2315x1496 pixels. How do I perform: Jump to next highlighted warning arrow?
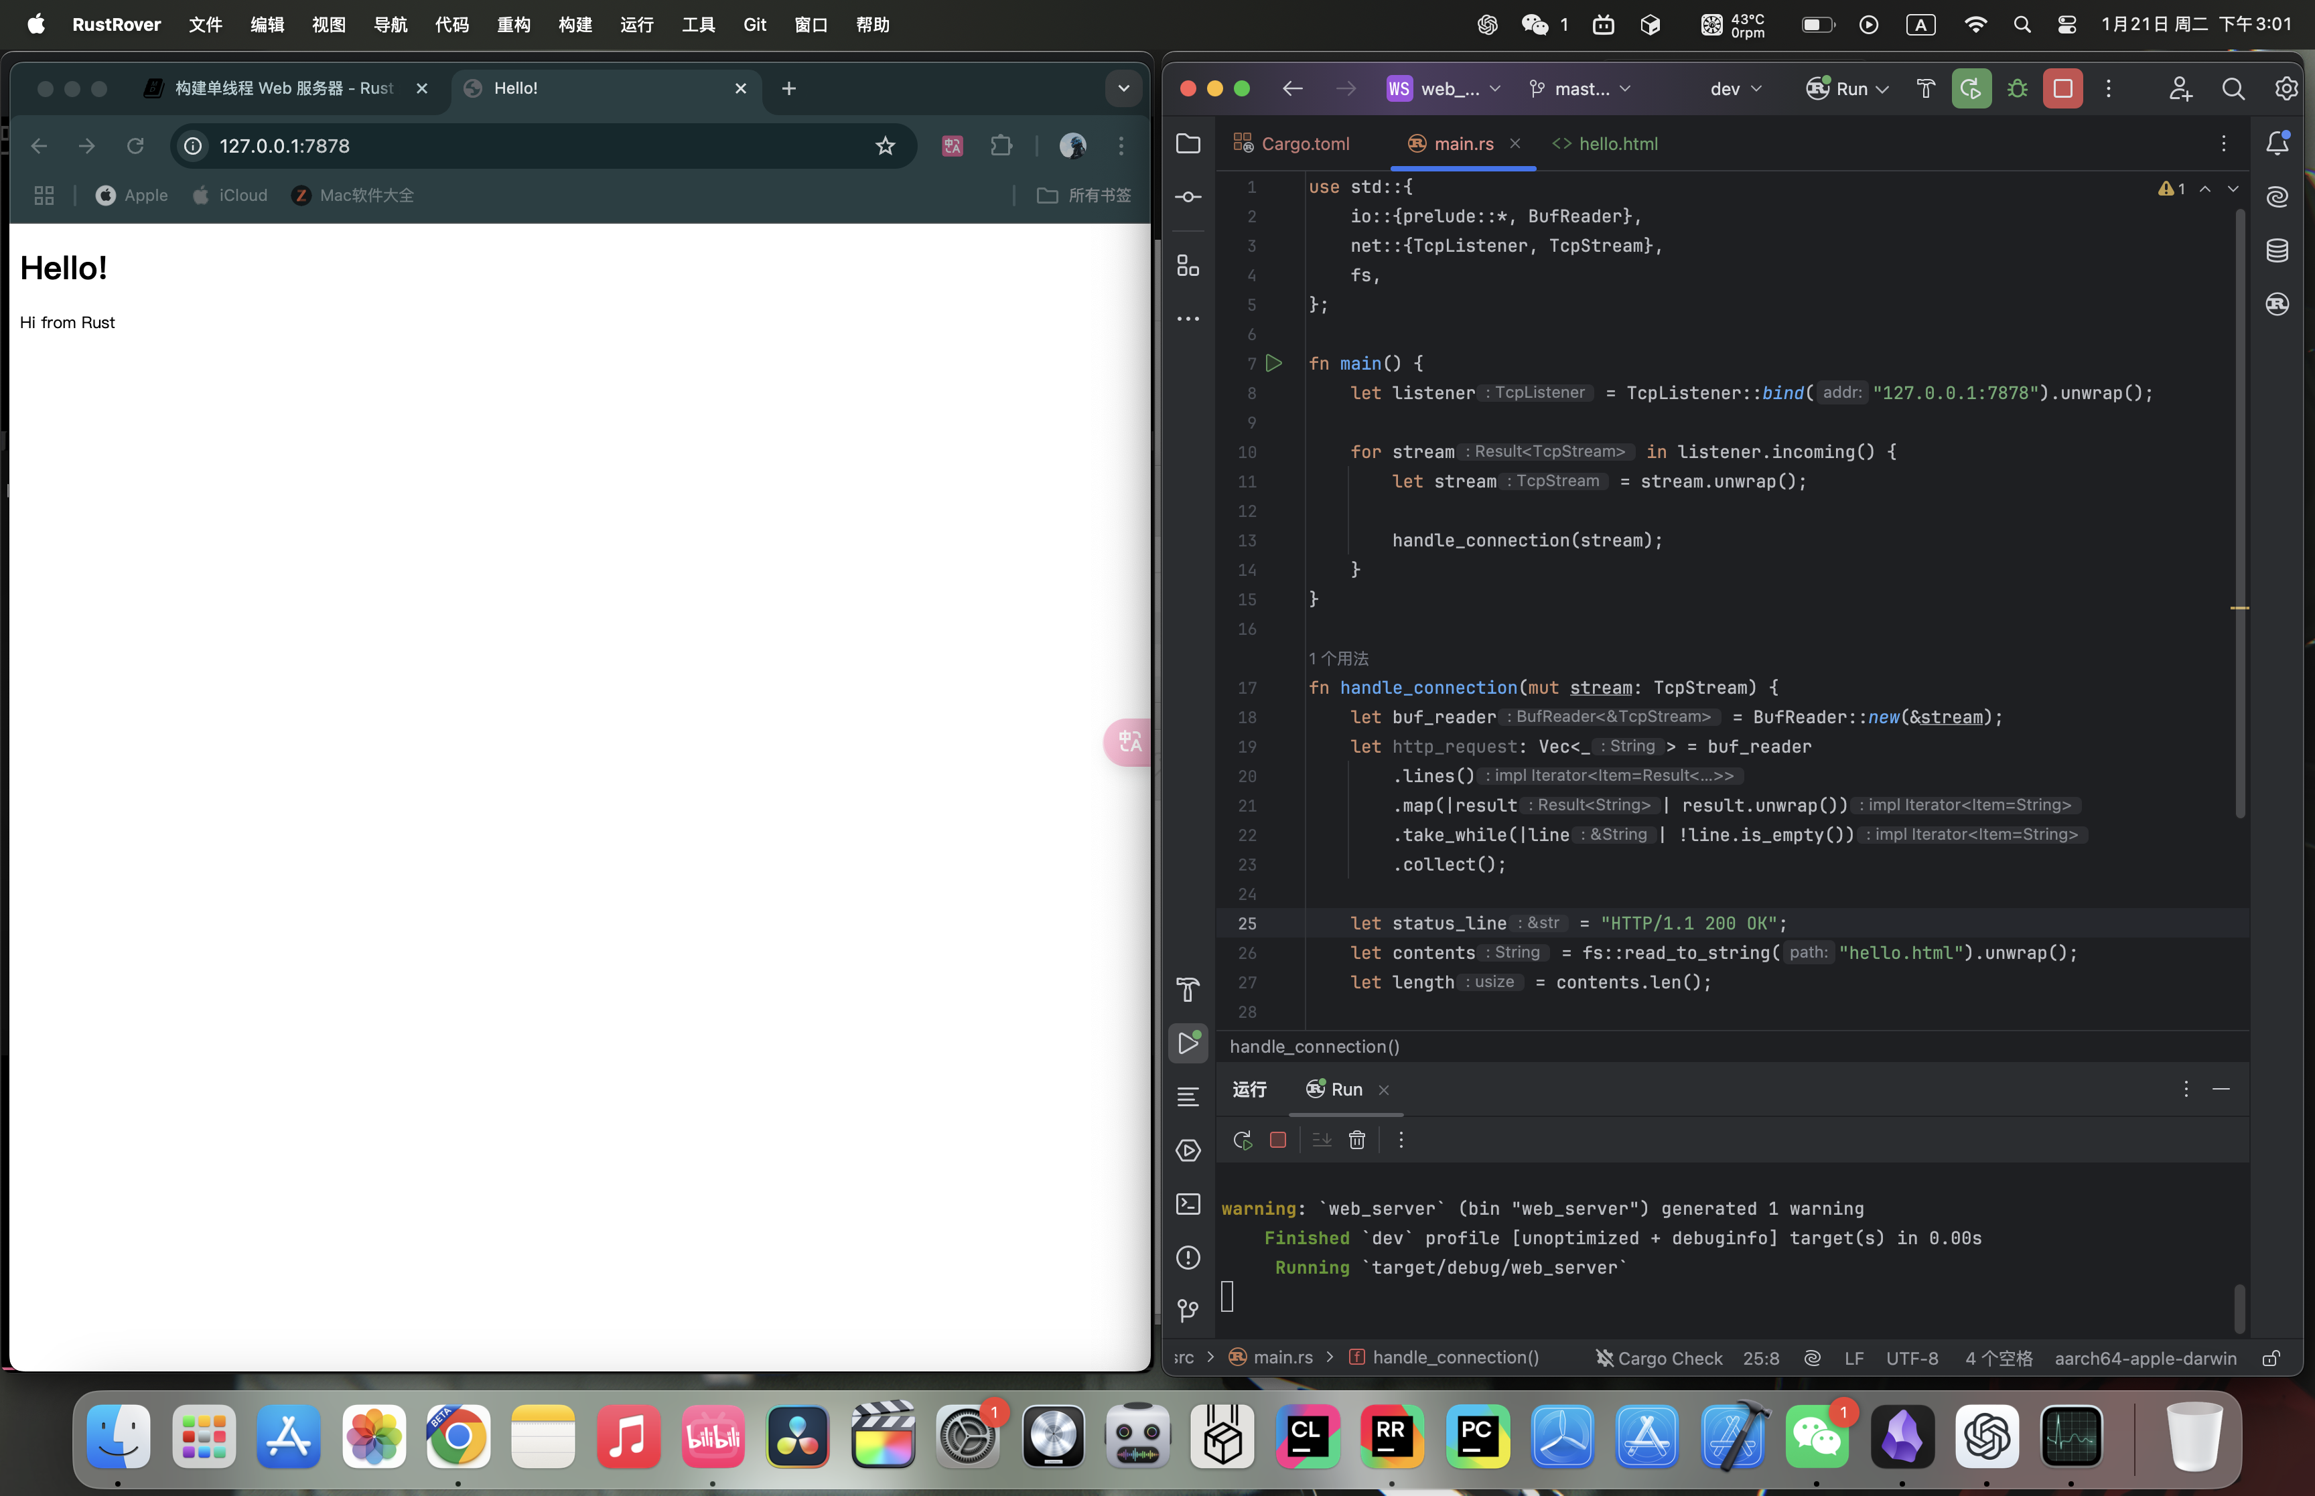coord(2233,188)
